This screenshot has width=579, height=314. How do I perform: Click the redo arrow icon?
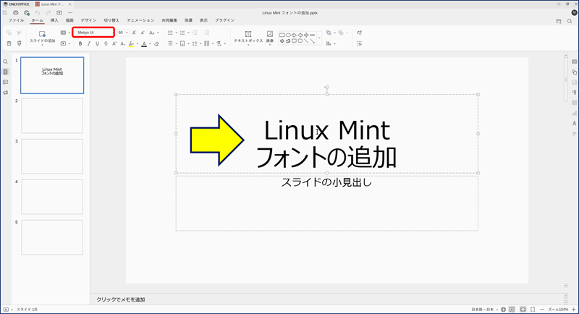[48, 12]
